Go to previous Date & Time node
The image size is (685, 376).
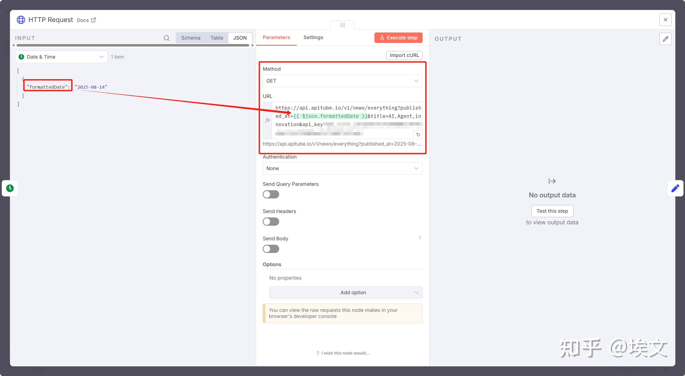point(10,188)
